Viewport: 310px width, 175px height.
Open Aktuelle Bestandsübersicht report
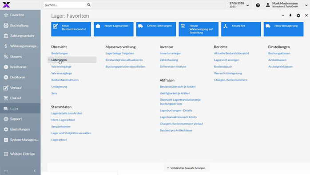click(x=231, y=53)
